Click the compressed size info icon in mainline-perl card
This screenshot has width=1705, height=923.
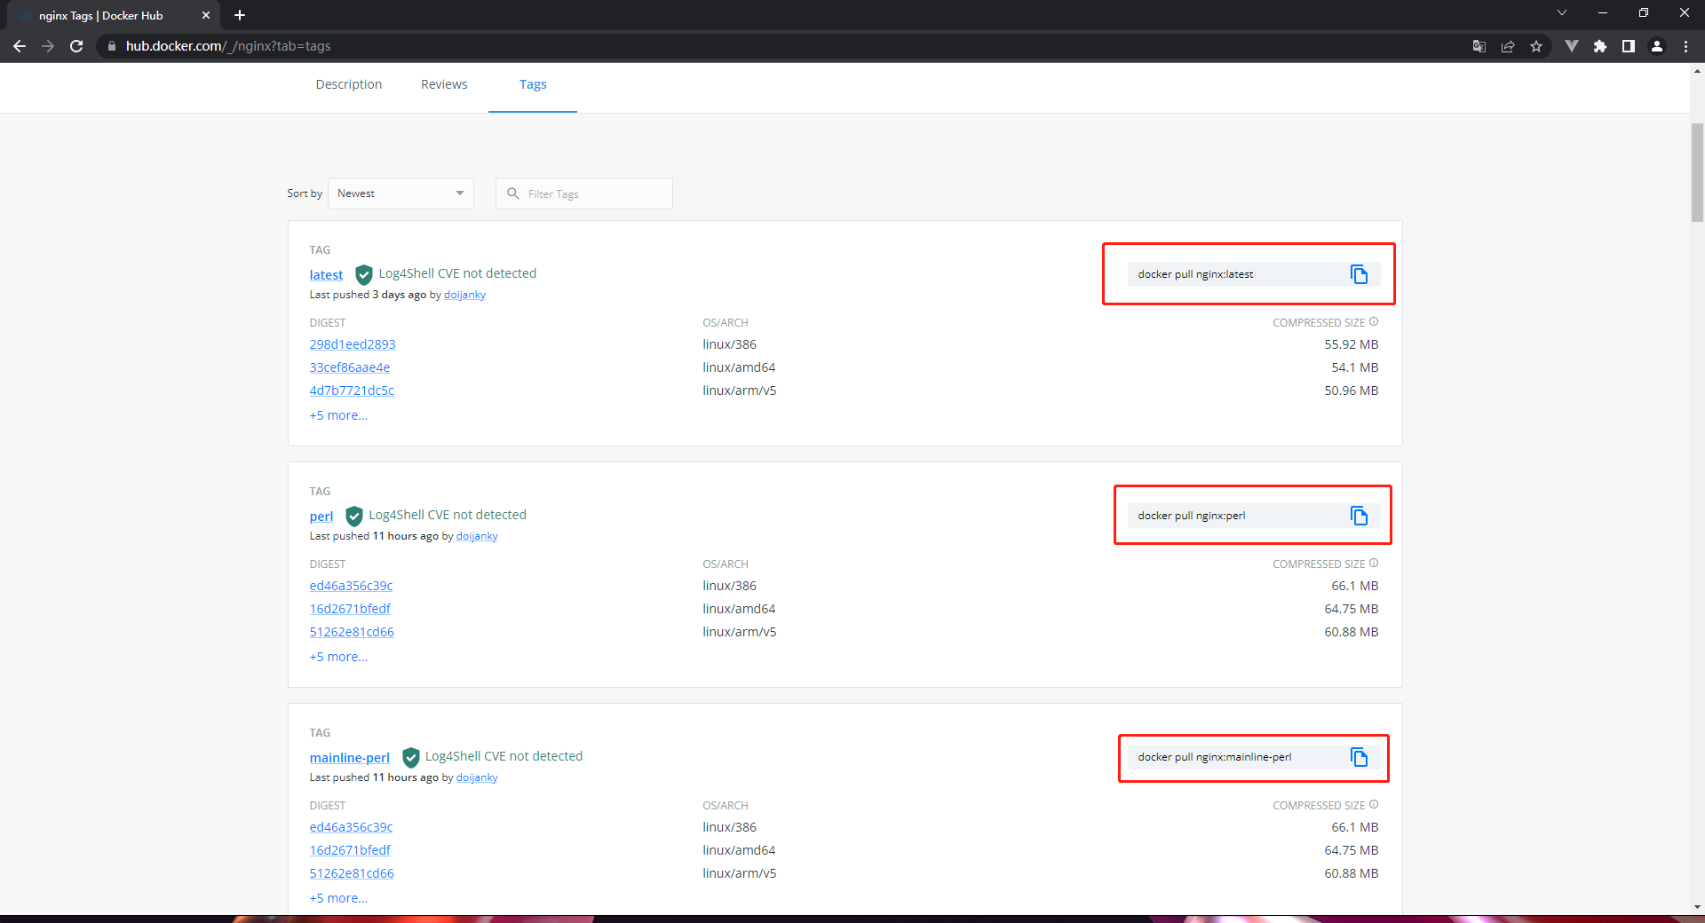(x=1374, y=805)
